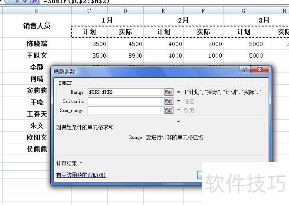Click 实际 cell under 1月
Screen dimensions: 289x205
point(125,32)
